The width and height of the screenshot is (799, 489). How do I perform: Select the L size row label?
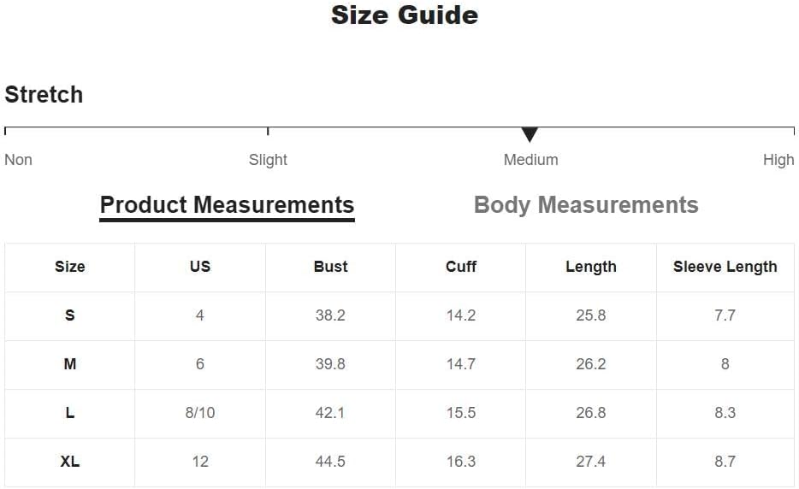[x=70, y=413]
